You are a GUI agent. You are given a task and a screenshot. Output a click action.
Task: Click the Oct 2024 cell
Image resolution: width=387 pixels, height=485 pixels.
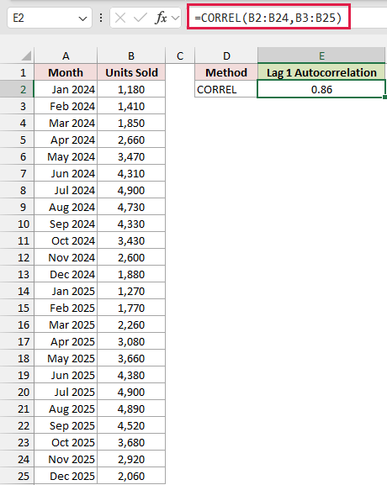66,240
